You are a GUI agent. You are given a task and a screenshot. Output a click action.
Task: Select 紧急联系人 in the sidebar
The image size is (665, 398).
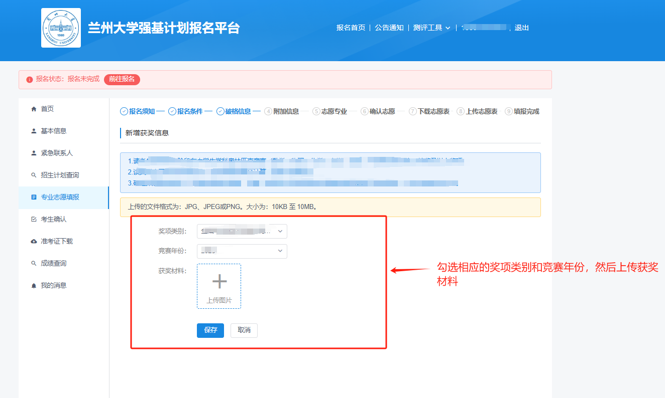point(57,153)
